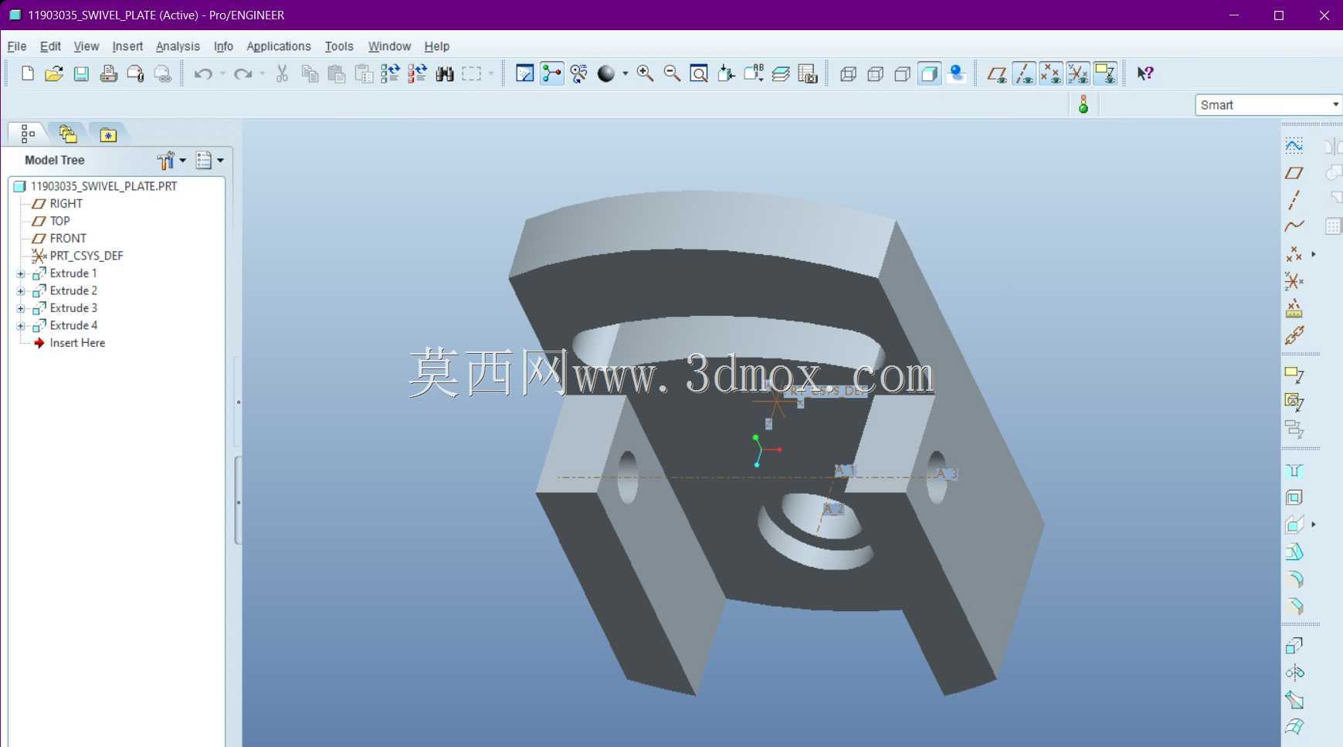Open the Find binoculars tool

point(445,74)
